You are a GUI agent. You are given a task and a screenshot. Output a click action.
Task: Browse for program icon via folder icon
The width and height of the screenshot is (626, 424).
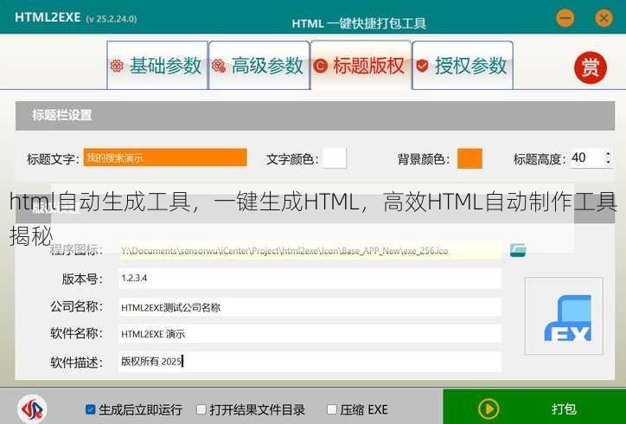518,250
